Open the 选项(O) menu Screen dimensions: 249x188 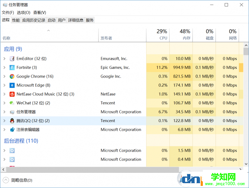coord(24,13)
